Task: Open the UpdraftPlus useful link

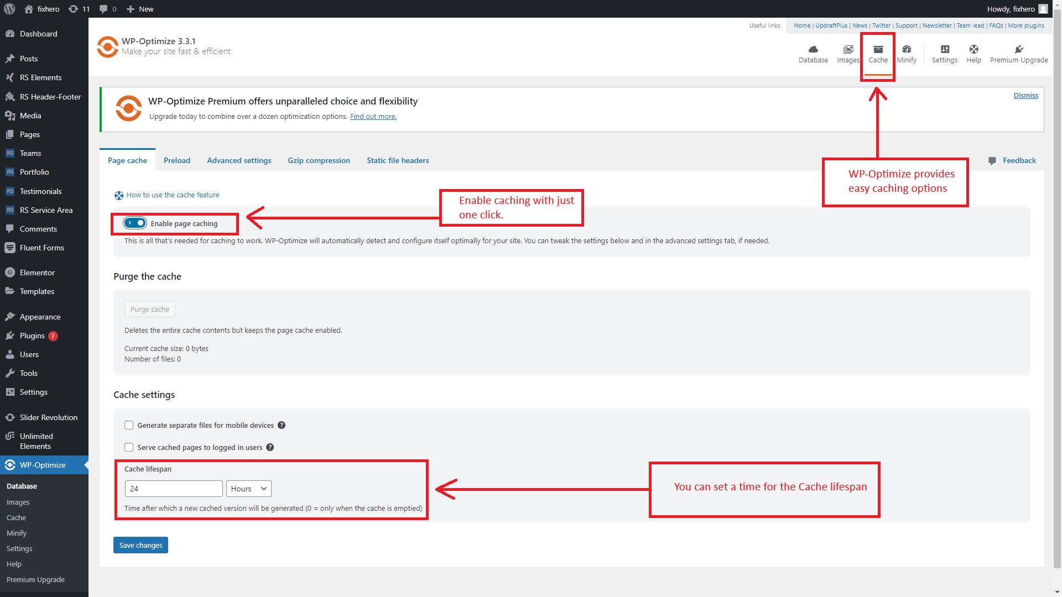Action: point(831,25)
